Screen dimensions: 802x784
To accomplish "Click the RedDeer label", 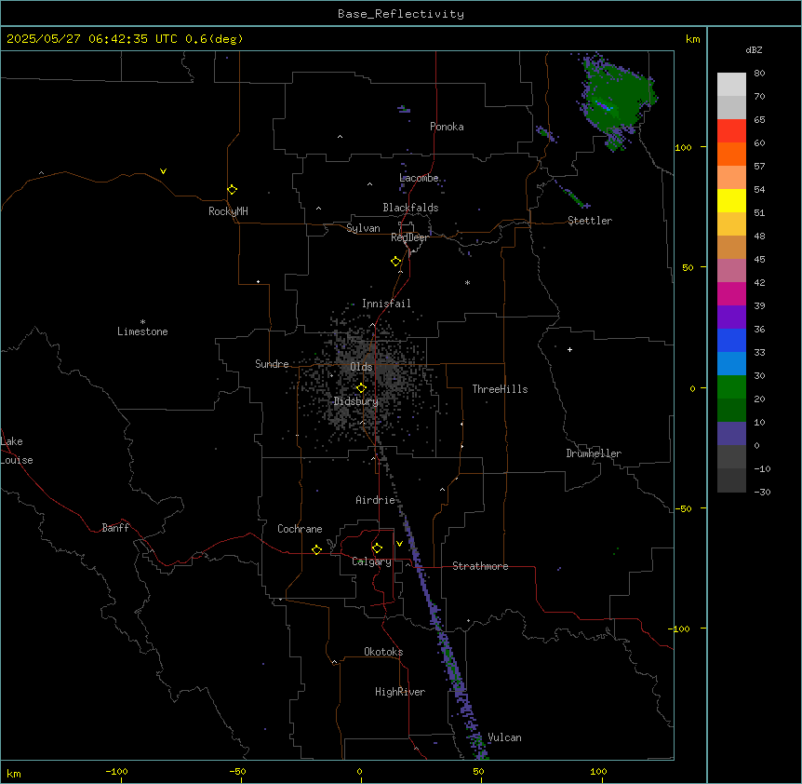I will click(x=409, y=237).
